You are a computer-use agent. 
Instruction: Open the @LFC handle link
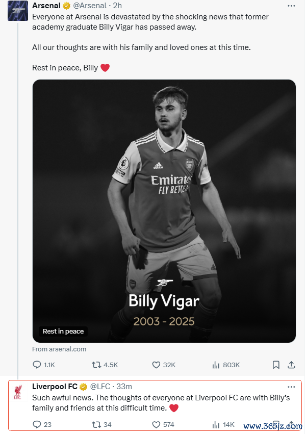(100, 387)
